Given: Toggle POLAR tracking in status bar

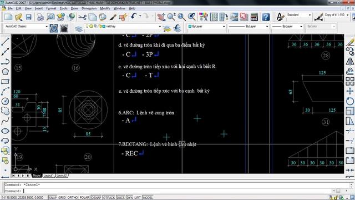Looking at the screenshot, I should 84,198.
